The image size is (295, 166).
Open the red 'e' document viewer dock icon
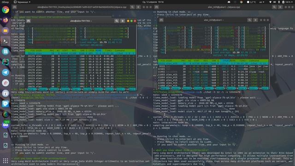pos(6,83)
